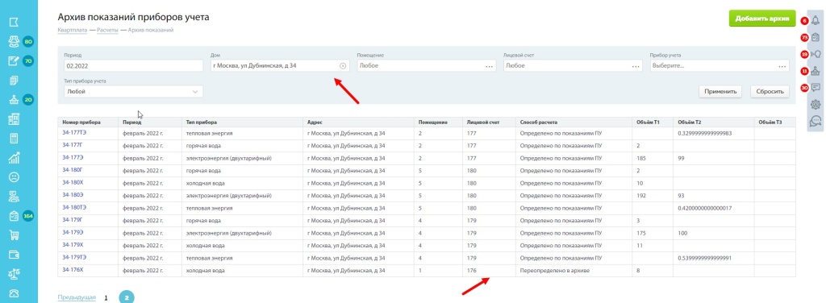The image size is (826, 303).
Task: Open device 34-180Х link
Action: (x=72, y=183)
